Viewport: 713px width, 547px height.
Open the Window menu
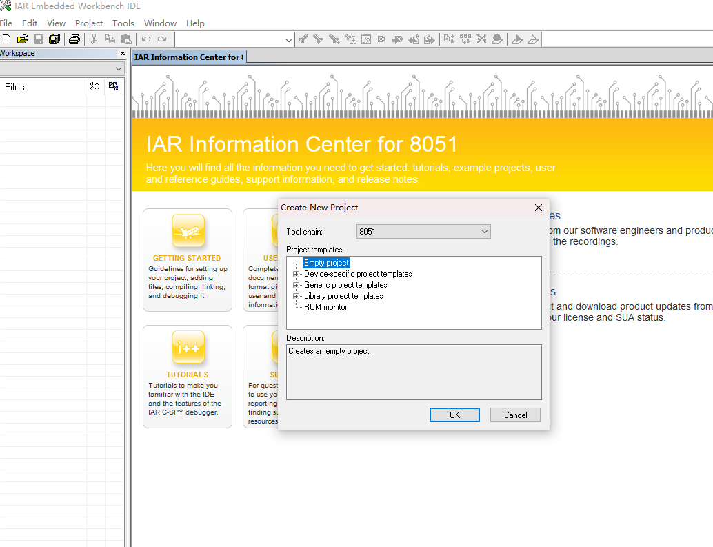(160, 23)
